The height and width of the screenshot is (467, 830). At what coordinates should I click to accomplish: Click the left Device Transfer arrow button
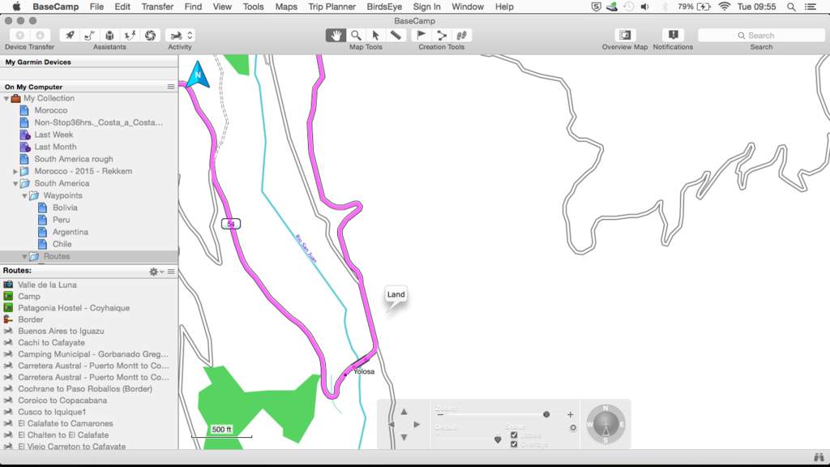pos(19,36)
